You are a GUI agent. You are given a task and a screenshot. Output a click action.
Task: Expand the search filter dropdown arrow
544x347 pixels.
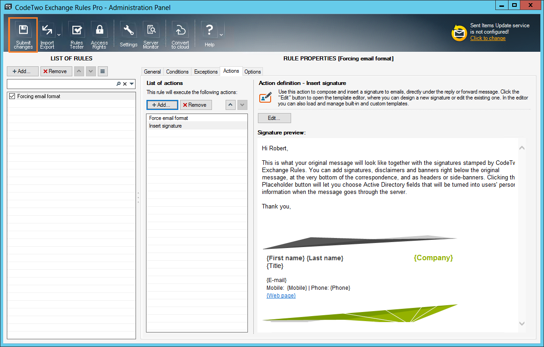(132, 84)
